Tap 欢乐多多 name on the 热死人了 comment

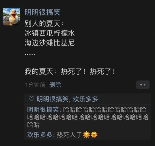point(40,135)
